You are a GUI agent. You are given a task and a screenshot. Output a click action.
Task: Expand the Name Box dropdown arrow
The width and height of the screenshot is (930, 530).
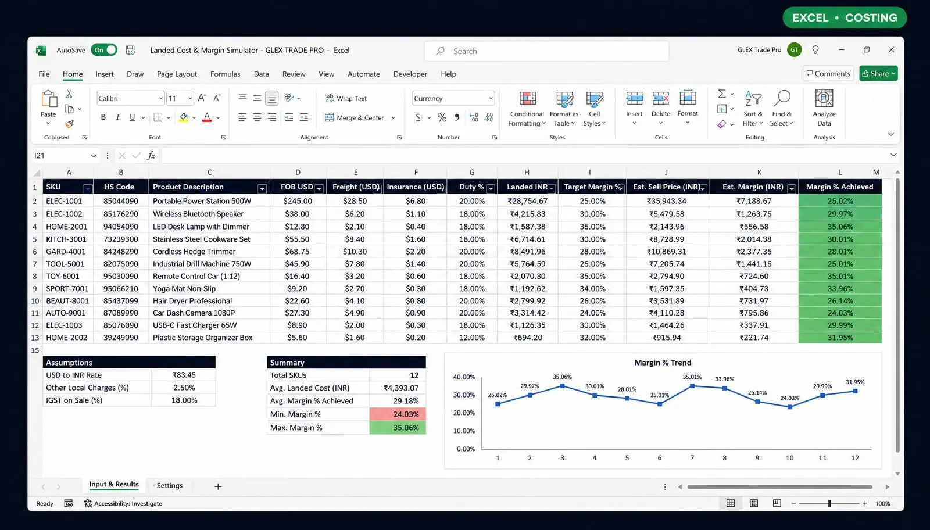pyautogui.click(x=94, y=156)
